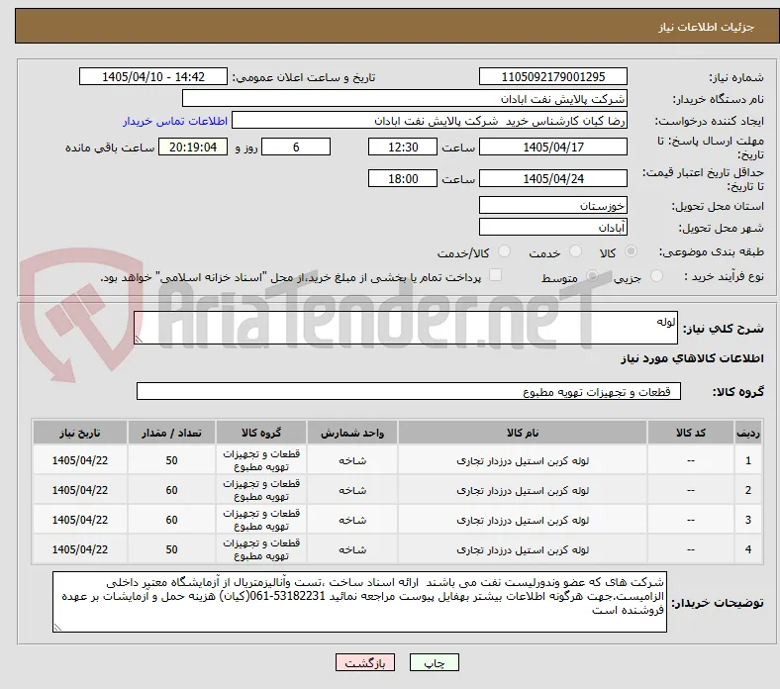Click unit شاخه in row 2
The height and width of the screenshot is (689, 780).
pyautogui.click(x=352, y=490)
